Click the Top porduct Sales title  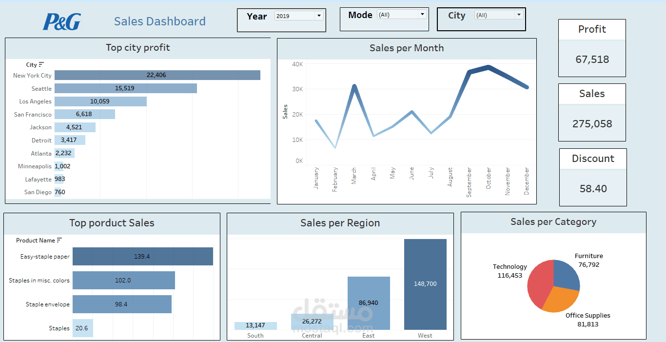pyautogui.click(x=112, y=223)
